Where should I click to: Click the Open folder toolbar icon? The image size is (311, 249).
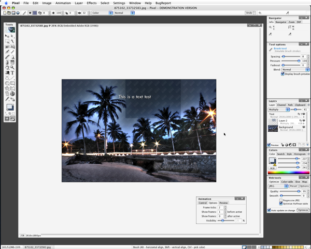(x=9, y=13)
